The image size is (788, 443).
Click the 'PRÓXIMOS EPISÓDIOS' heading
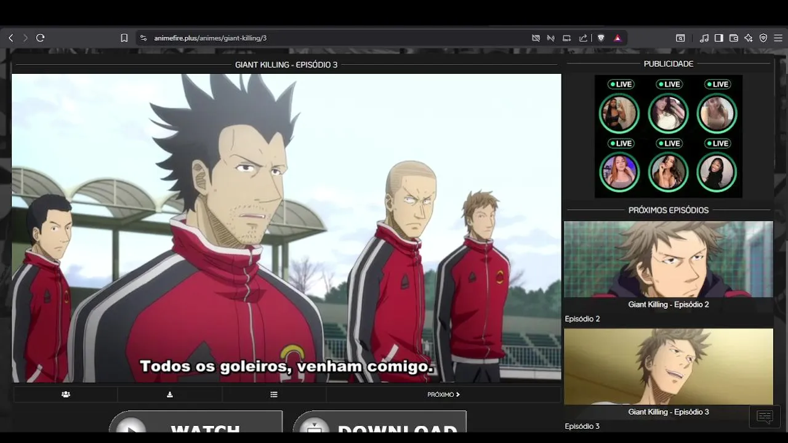(x=669, y=210)
